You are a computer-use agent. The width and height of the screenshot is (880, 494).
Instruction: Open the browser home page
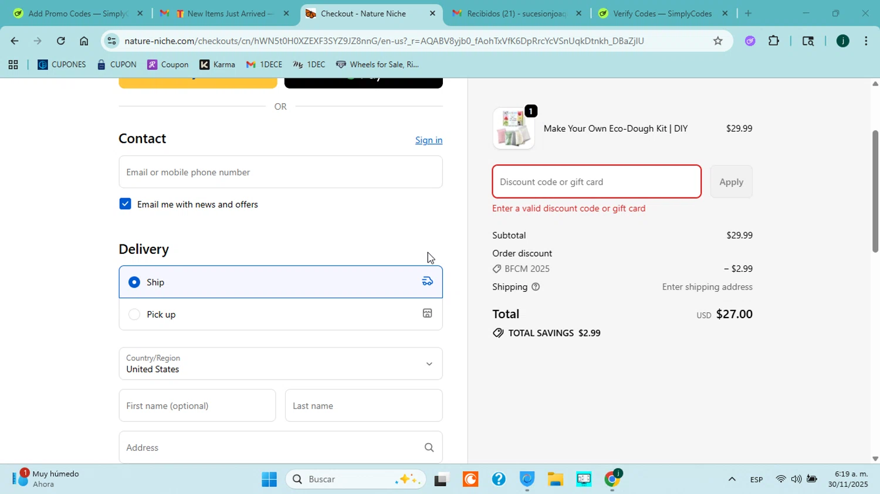tap(84, 40)
